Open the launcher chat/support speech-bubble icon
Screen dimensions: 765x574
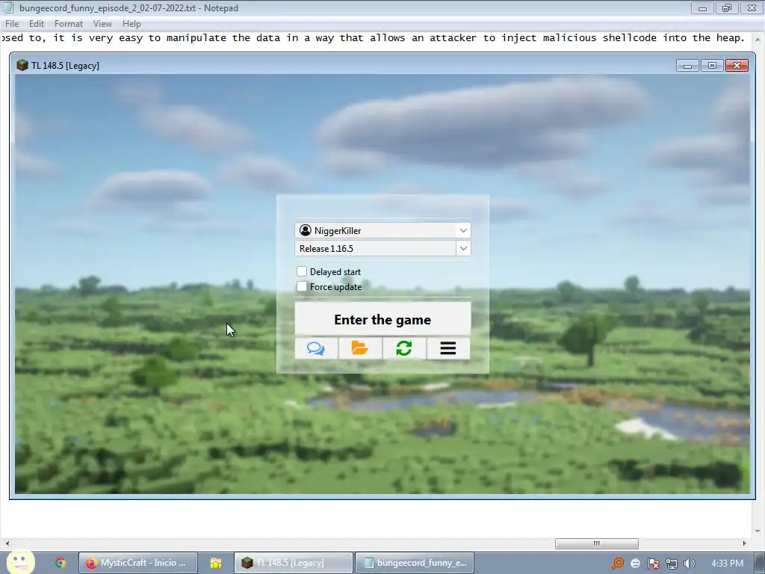pyautogui.click(x=316, y=348)
